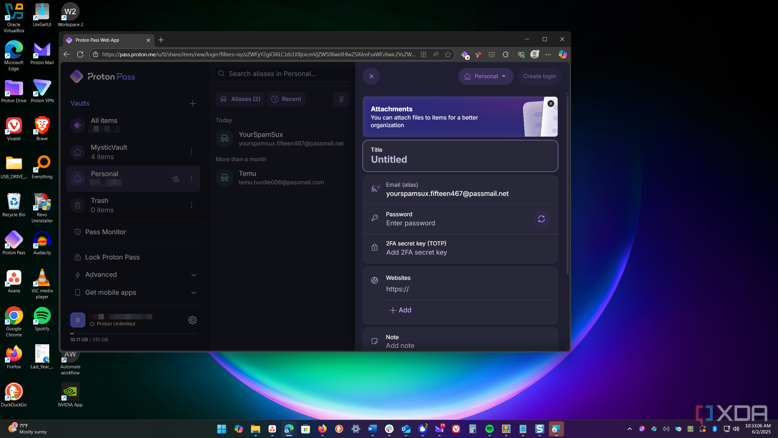Open the Edge extensions puzzle icon
The width and height of the screenshot is (778, 438).
pyautogui.click(x=505, y=54)
